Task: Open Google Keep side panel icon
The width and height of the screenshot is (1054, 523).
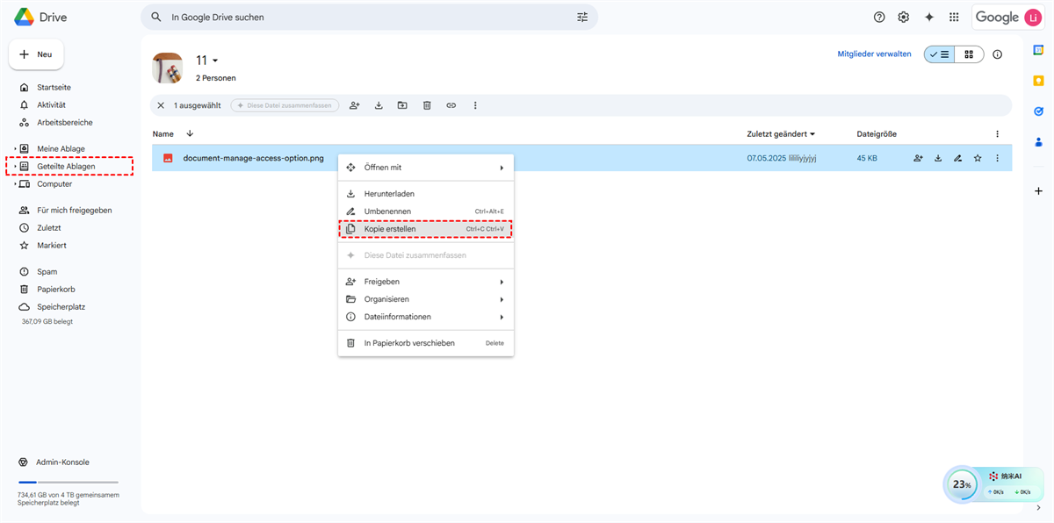Action: click(1038, 81)
